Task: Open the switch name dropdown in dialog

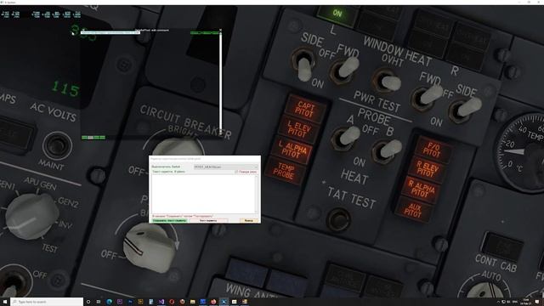Action: tap(226, 167)
